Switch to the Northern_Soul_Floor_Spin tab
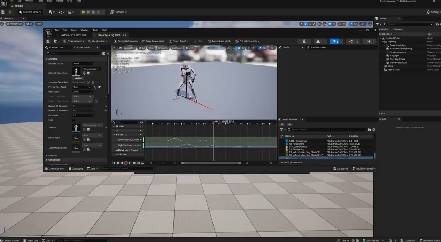 click(x=73, y=35)
